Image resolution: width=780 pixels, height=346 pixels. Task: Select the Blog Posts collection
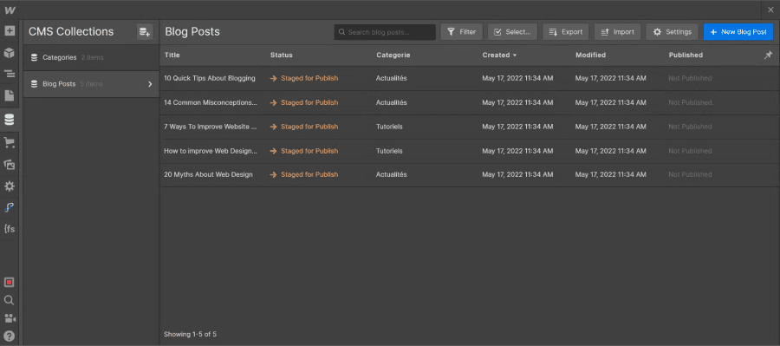click(x=91, y=84)
